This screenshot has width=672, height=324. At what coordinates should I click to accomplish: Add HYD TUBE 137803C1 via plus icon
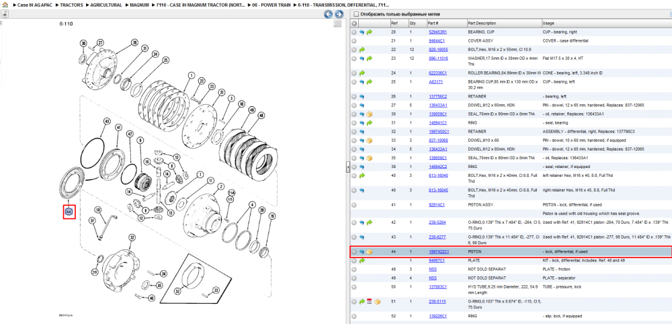pos(354,287)
